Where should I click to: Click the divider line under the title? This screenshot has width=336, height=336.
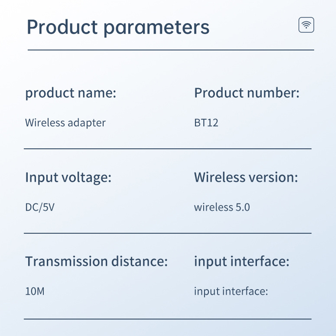point(171,50)
